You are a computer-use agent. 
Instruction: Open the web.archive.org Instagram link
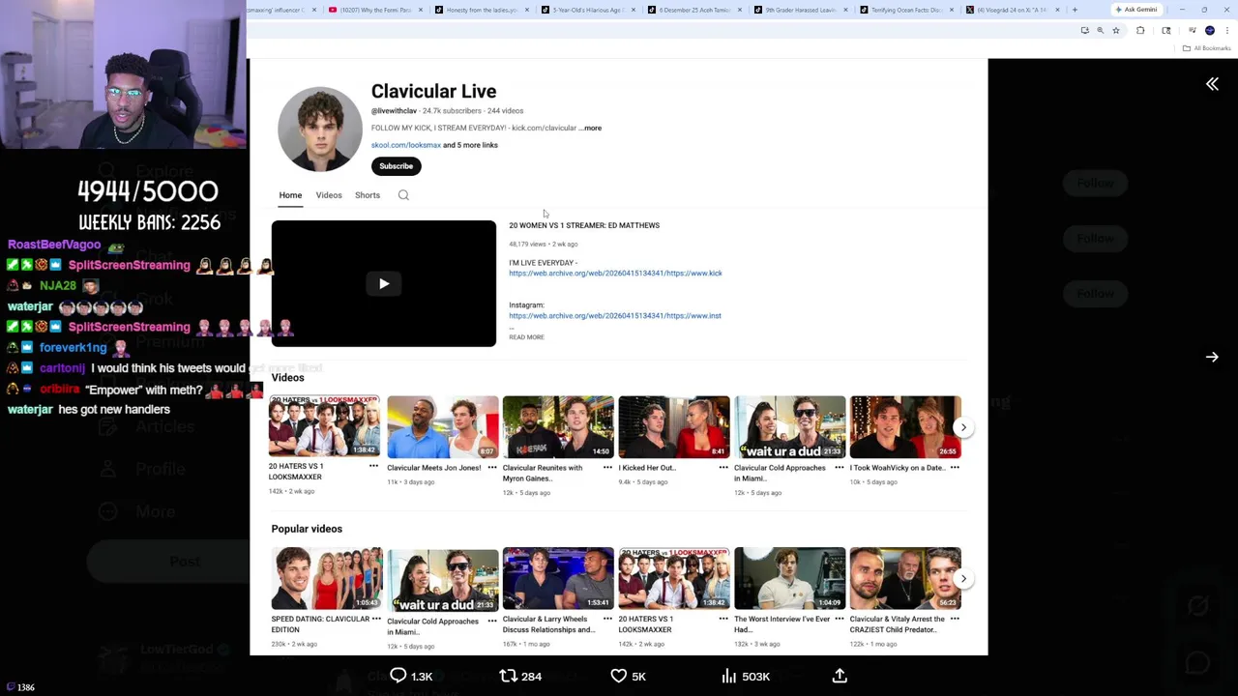point(615,316)
